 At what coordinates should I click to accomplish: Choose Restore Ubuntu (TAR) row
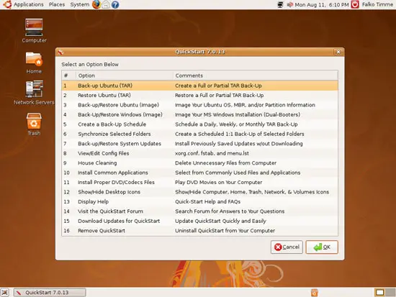[x=199, y=96]
